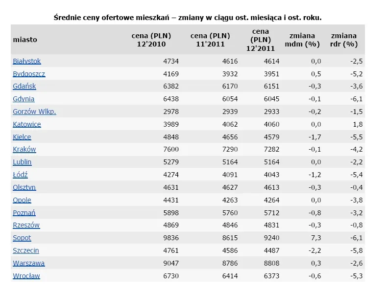Open the Lublin link
The image size is (387, 293).
point(22,162)
